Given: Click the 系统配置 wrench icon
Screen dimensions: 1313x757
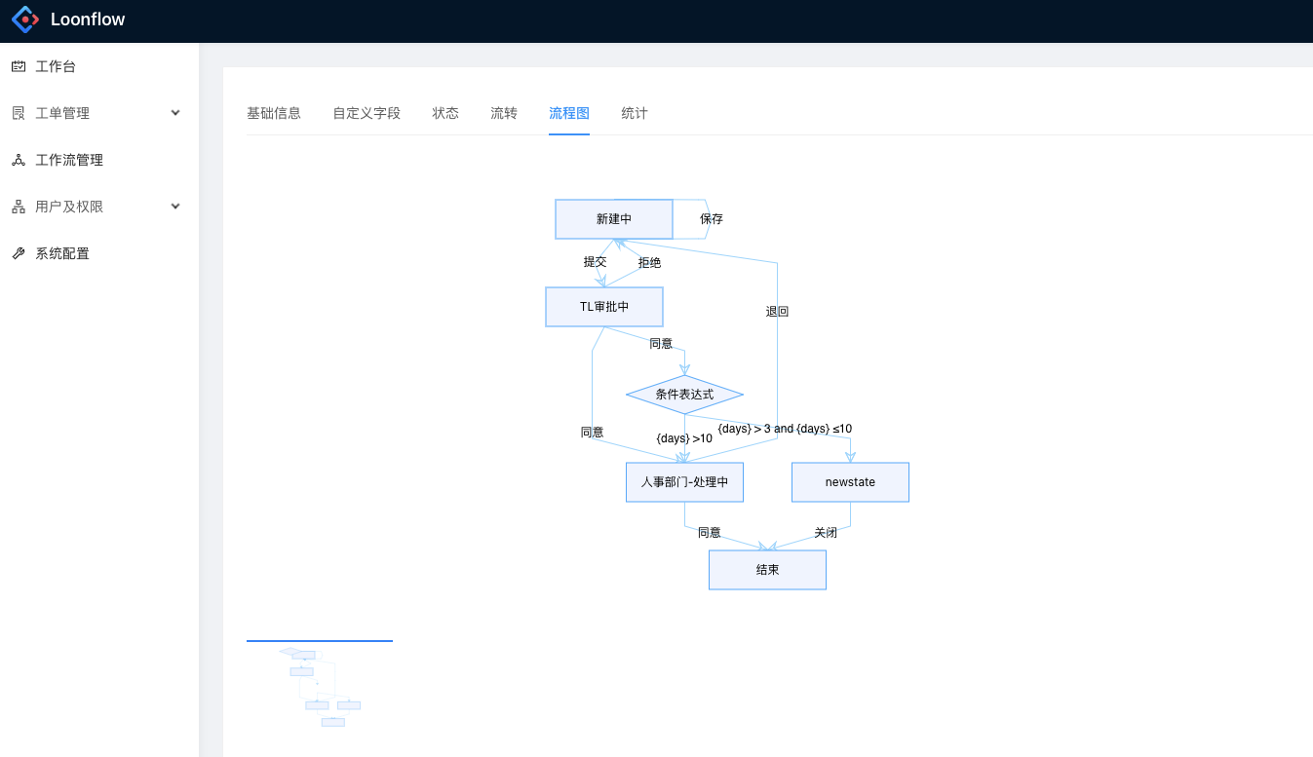Looking at the screenshot, I should pyautogui.click(x=19, y=253).
